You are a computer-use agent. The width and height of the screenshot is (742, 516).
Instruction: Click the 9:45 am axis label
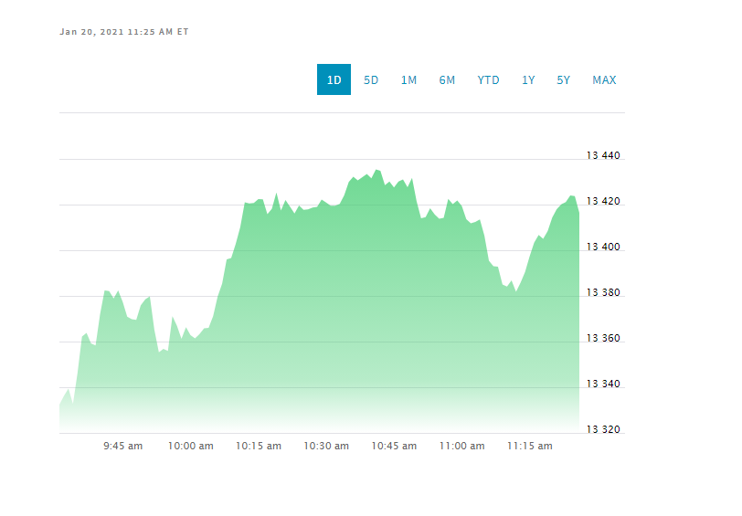coord(123,446)
